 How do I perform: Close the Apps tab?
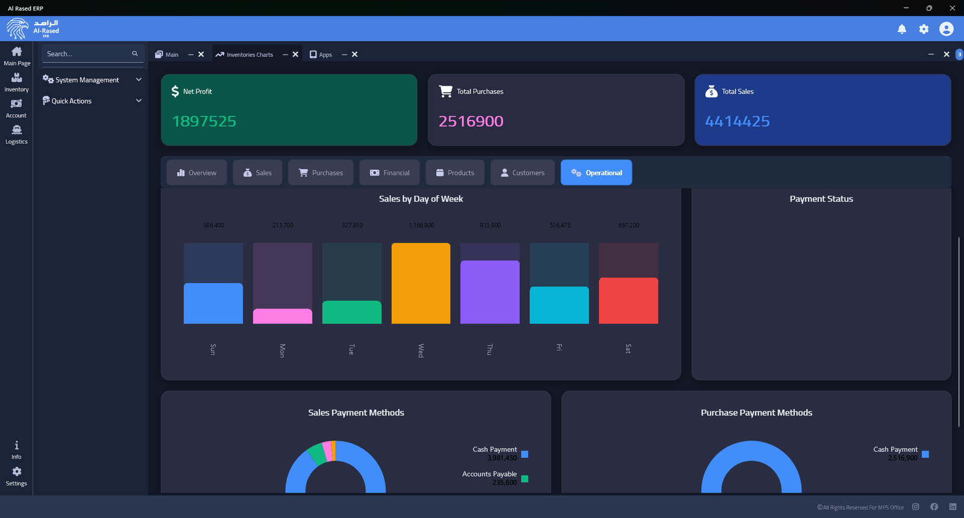(x=355, y=55)
